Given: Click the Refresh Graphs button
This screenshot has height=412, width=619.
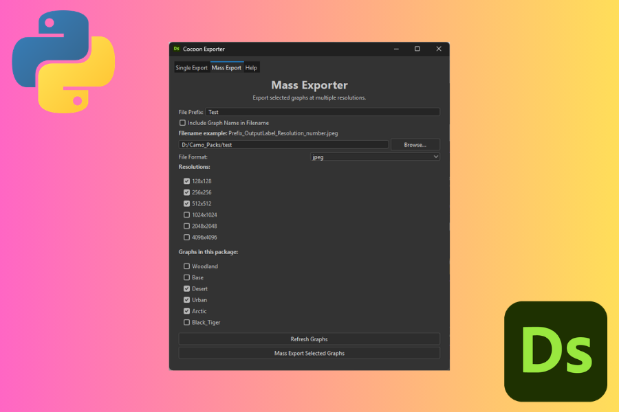Looking at the screenshot, I should coord(309,339).
